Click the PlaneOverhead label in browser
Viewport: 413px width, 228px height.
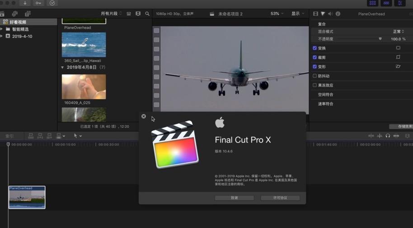tap(77, 27)
